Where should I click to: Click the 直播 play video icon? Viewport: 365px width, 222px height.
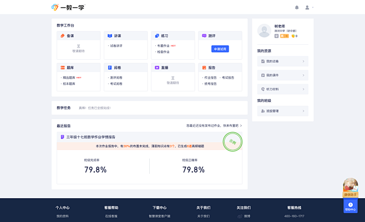click(x=157, y=68)
